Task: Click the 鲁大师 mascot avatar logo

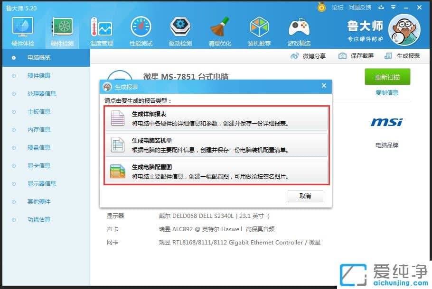Action: [x=404, y=30]
